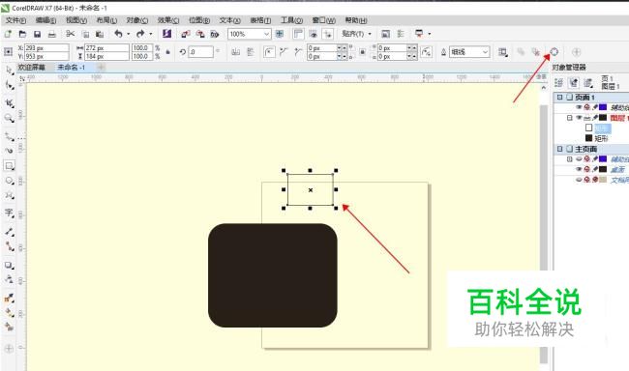Click the Cut scissors icon
This screenshot has height=371, width=629.
click(71, 34)
